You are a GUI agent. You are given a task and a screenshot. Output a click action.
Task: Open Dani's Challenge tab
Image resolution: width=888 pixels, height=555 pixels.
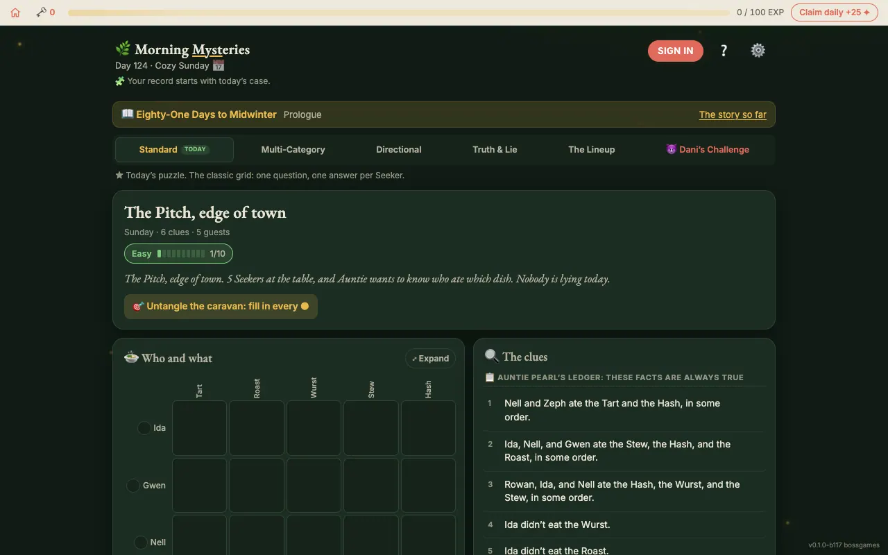(708, 149)
